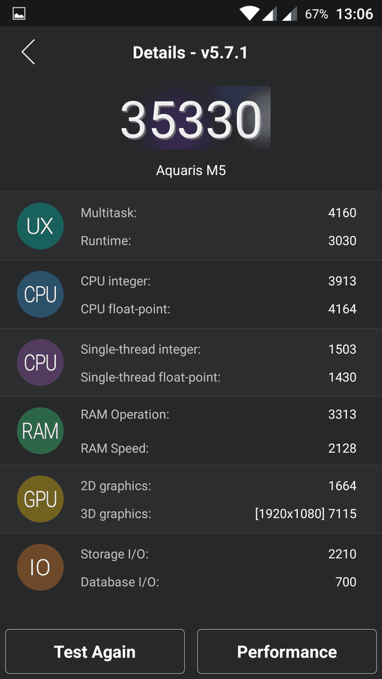Select the Multitask score row
This screenshot has height=679, width=382.
tap(219, 213)
